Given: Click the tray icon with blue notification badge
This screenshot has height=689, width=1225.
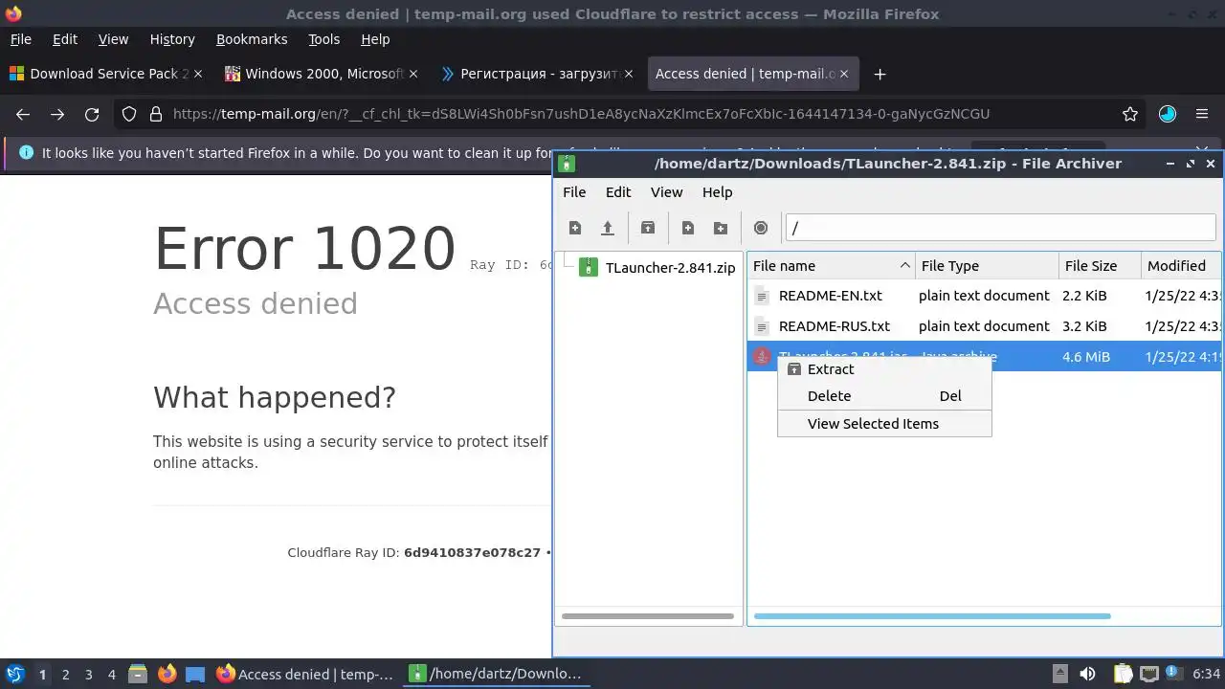Looking at the screenshot, I should (x=1173, y=674).
